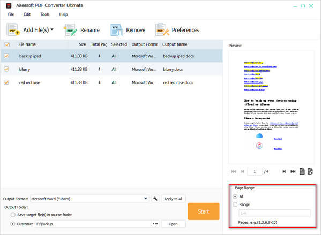Click the Rename PDF pencil icon
Screen dimensions: 321x235
[x=70, y=30]
